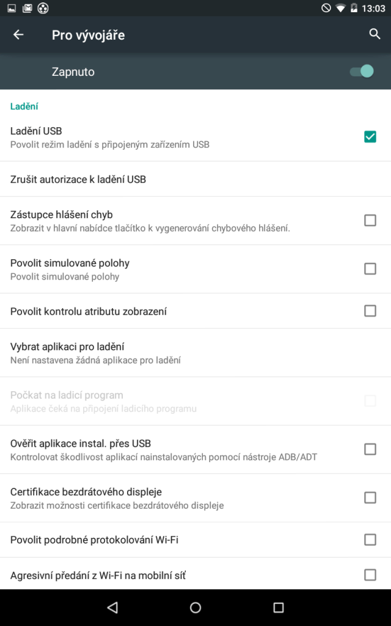
Task: Uncheck the Ladění USB checkbox
Action: 370,136
